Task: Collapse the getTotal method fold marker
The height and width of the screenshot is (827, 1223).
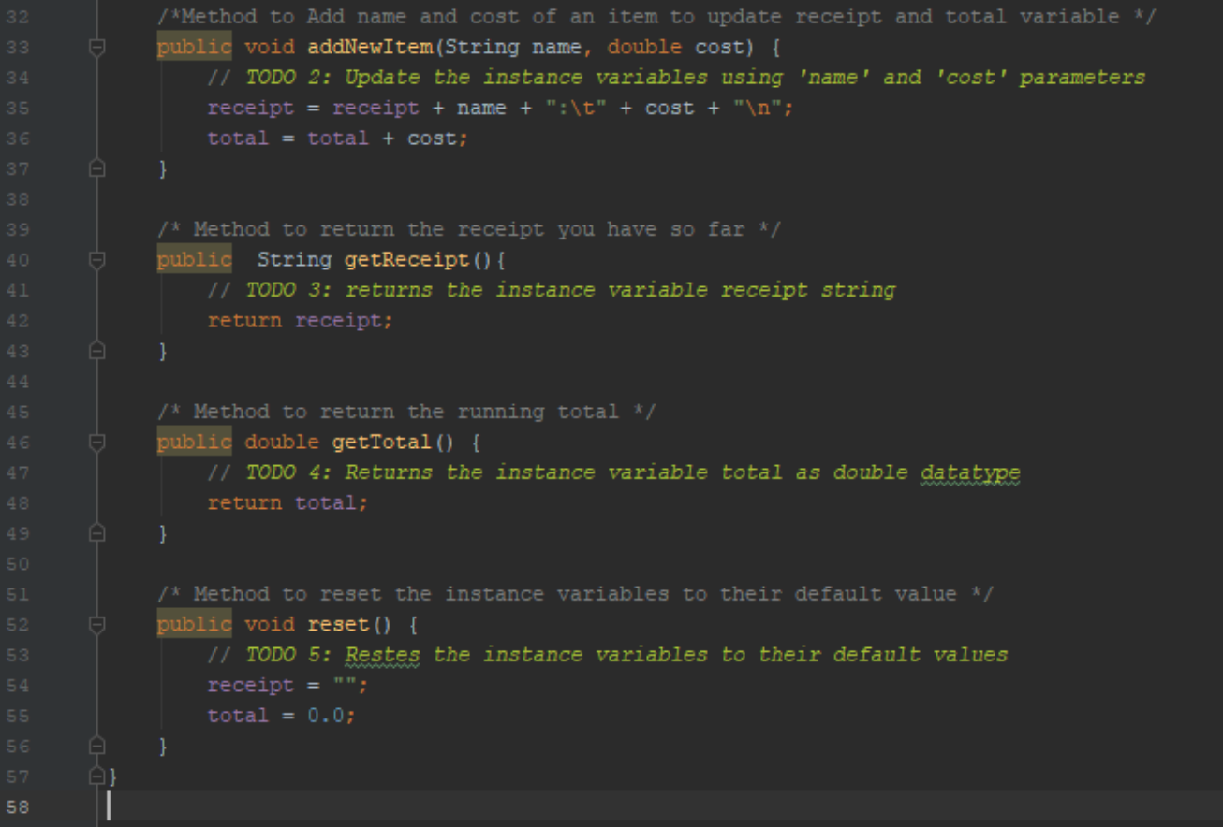Action: point(96,442)
